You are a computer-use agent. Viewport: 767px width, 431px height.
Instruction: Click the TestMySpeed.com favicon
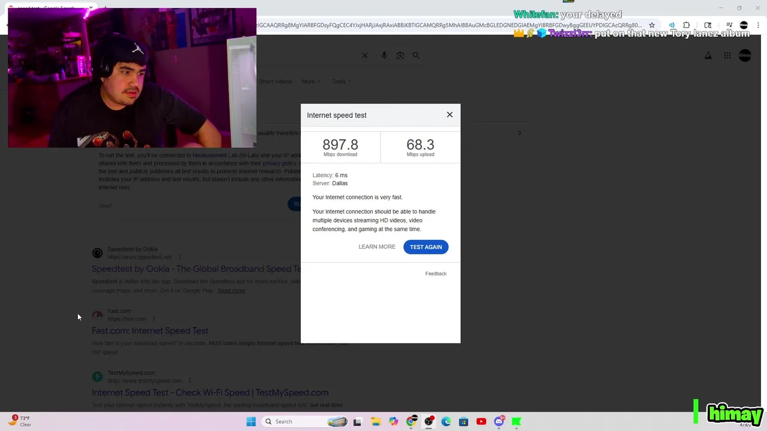tap(97, 377)
